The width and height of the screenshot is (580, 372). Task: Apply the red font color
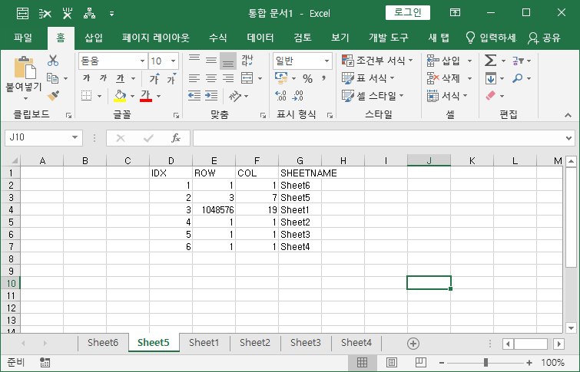tap(146, 96)
